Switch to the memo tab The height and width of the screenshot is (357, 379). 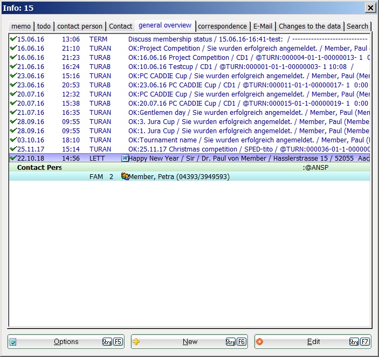click(x=21, y=26)
